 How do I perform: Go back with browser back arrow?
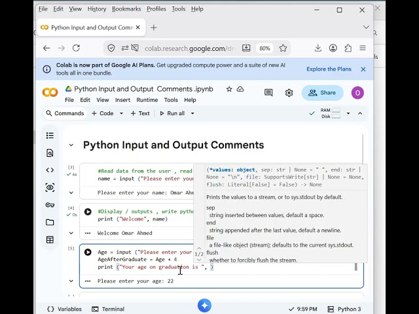click(x=46, y=48)
